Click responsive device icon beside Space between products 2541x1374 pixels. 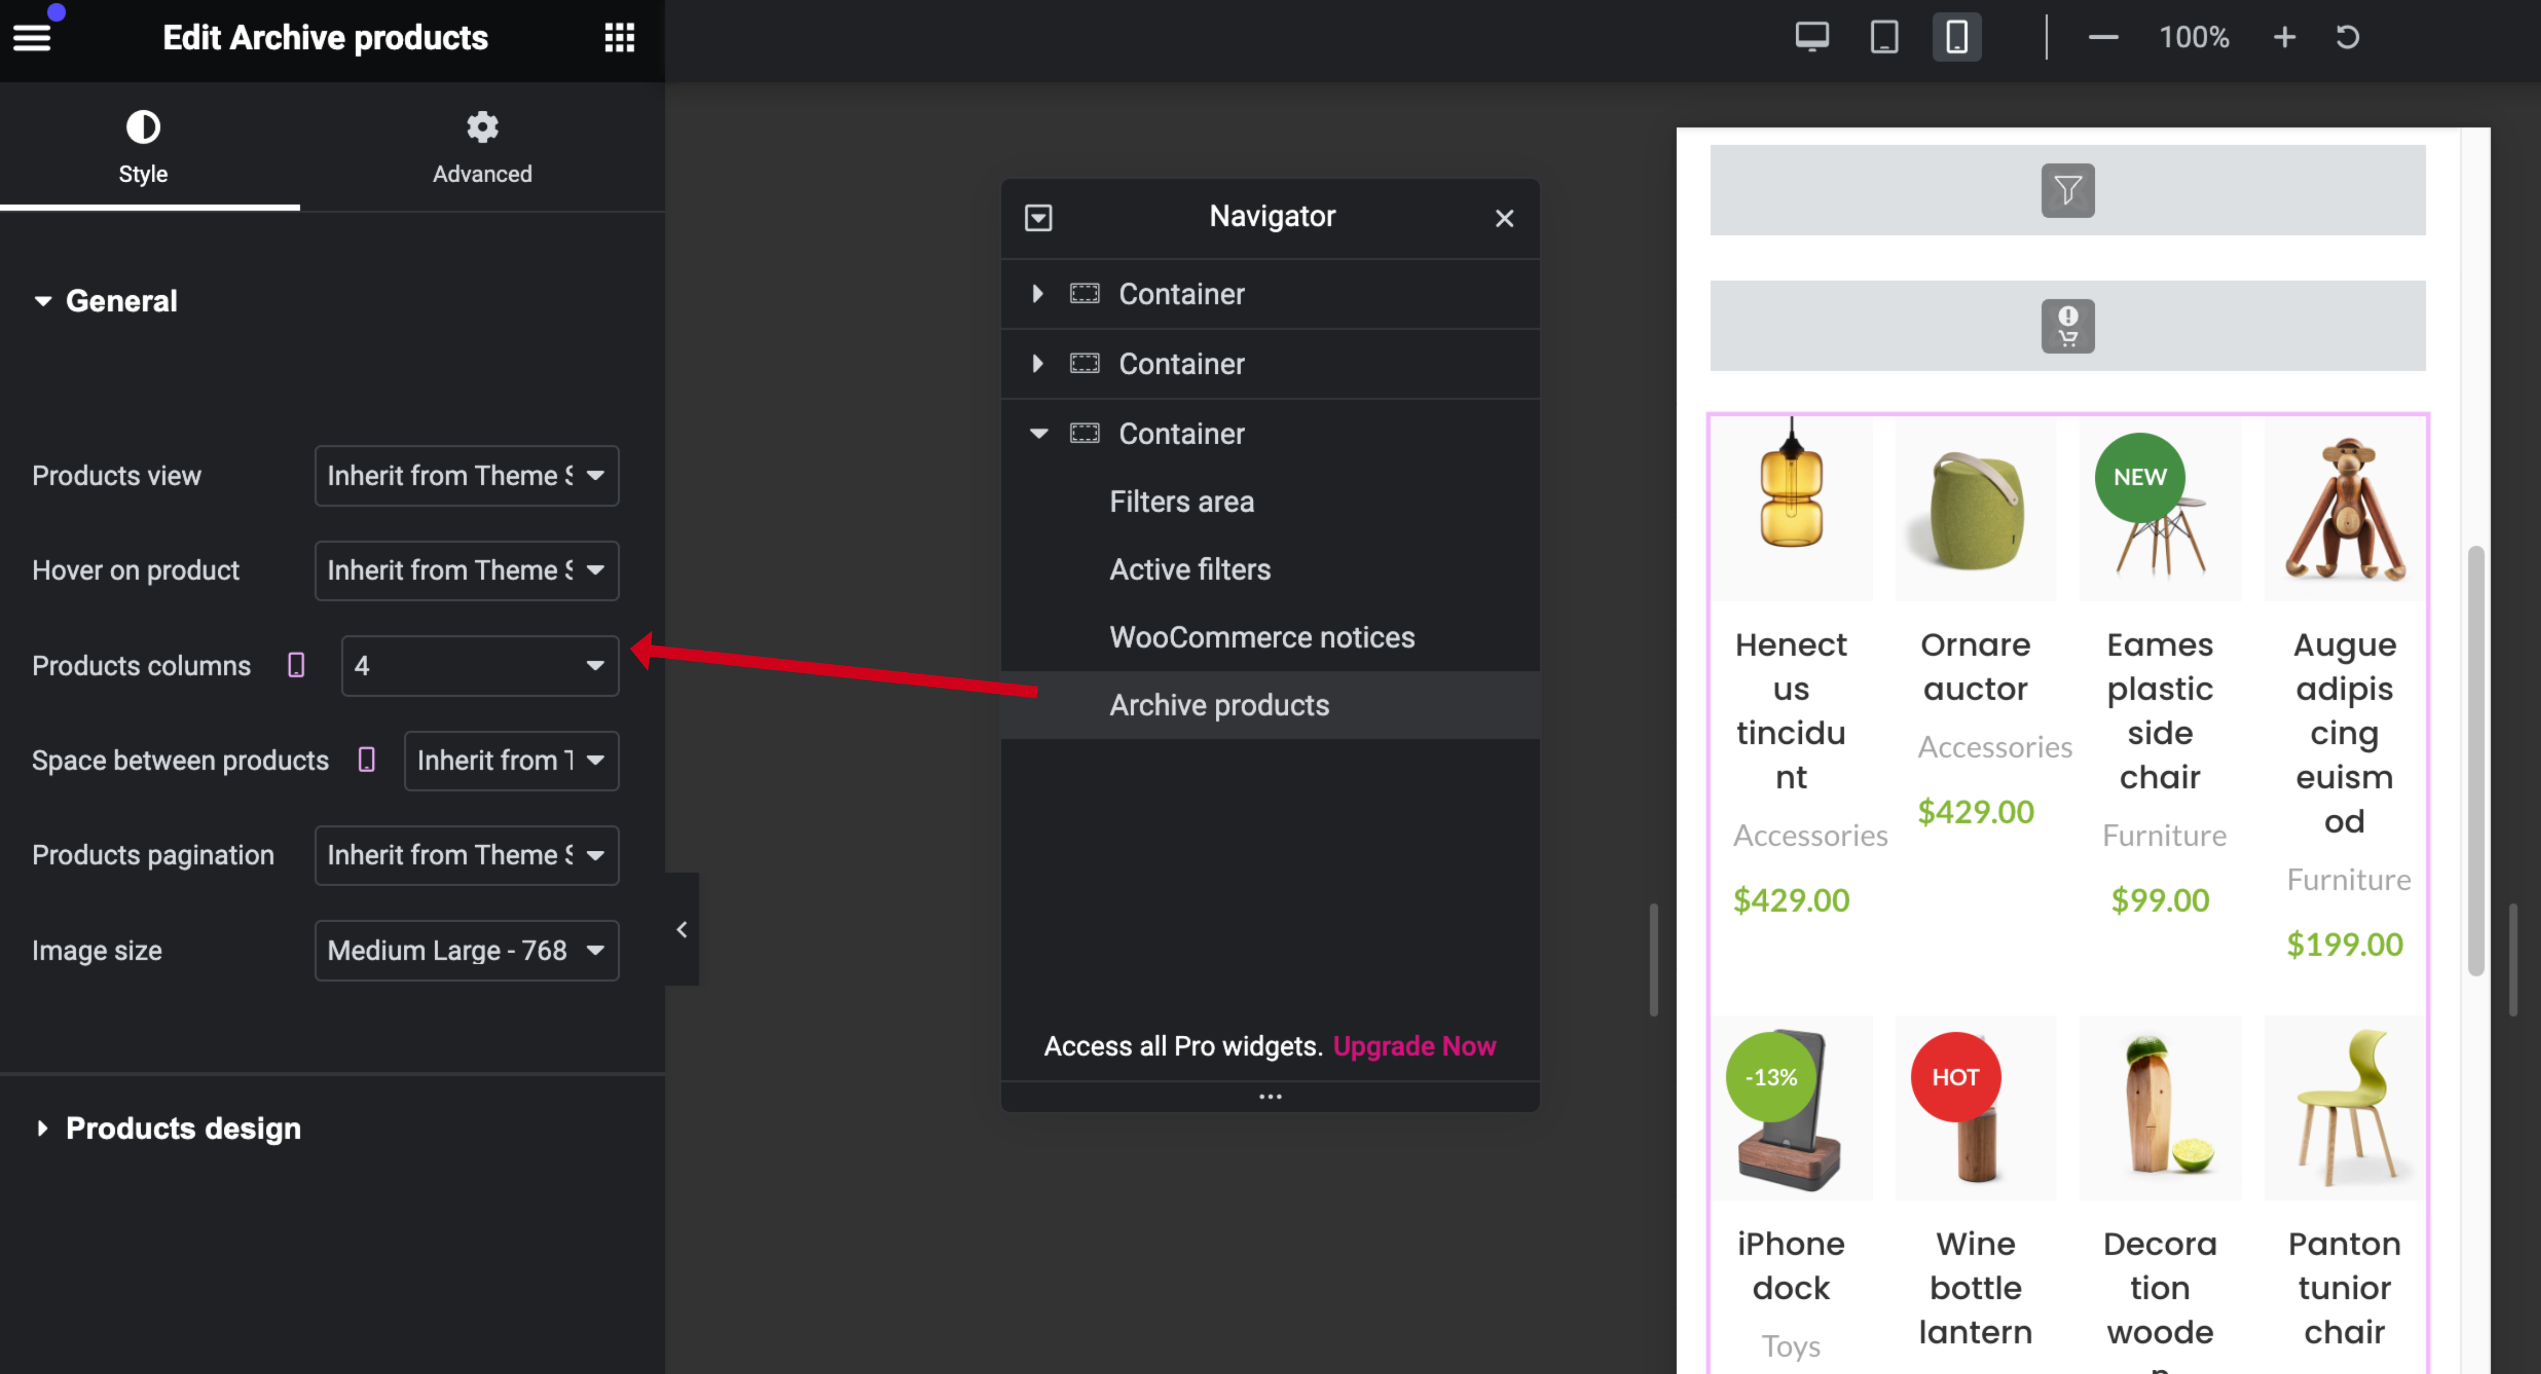coord(367,761)
